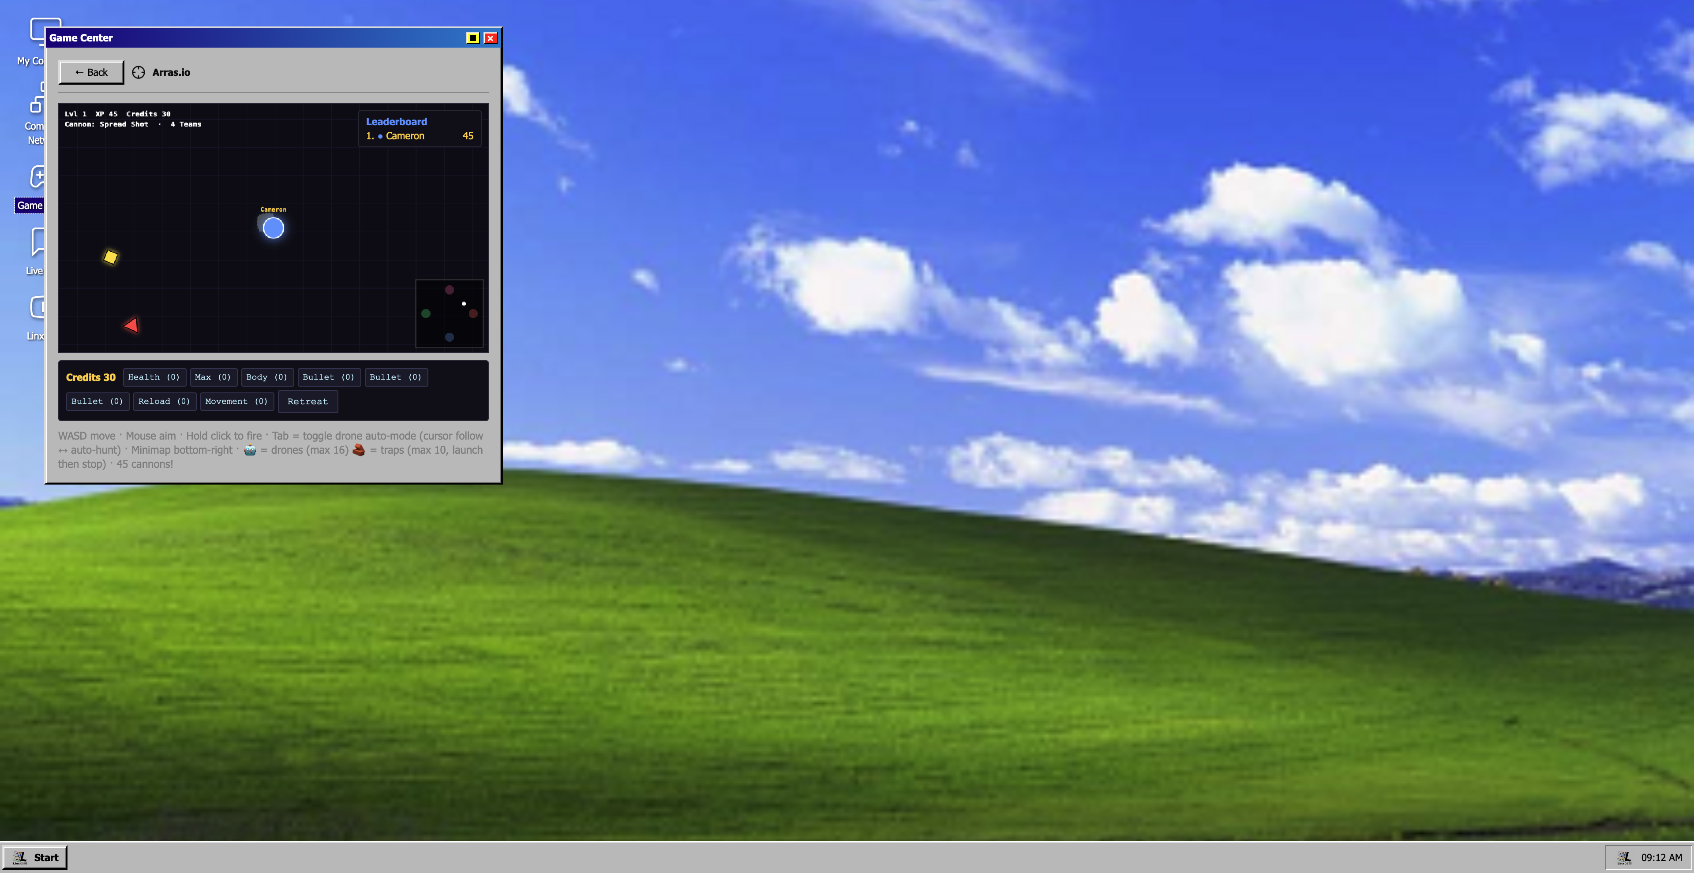
Task: Click the Game Center window title
Action: [x=81, y=37]
